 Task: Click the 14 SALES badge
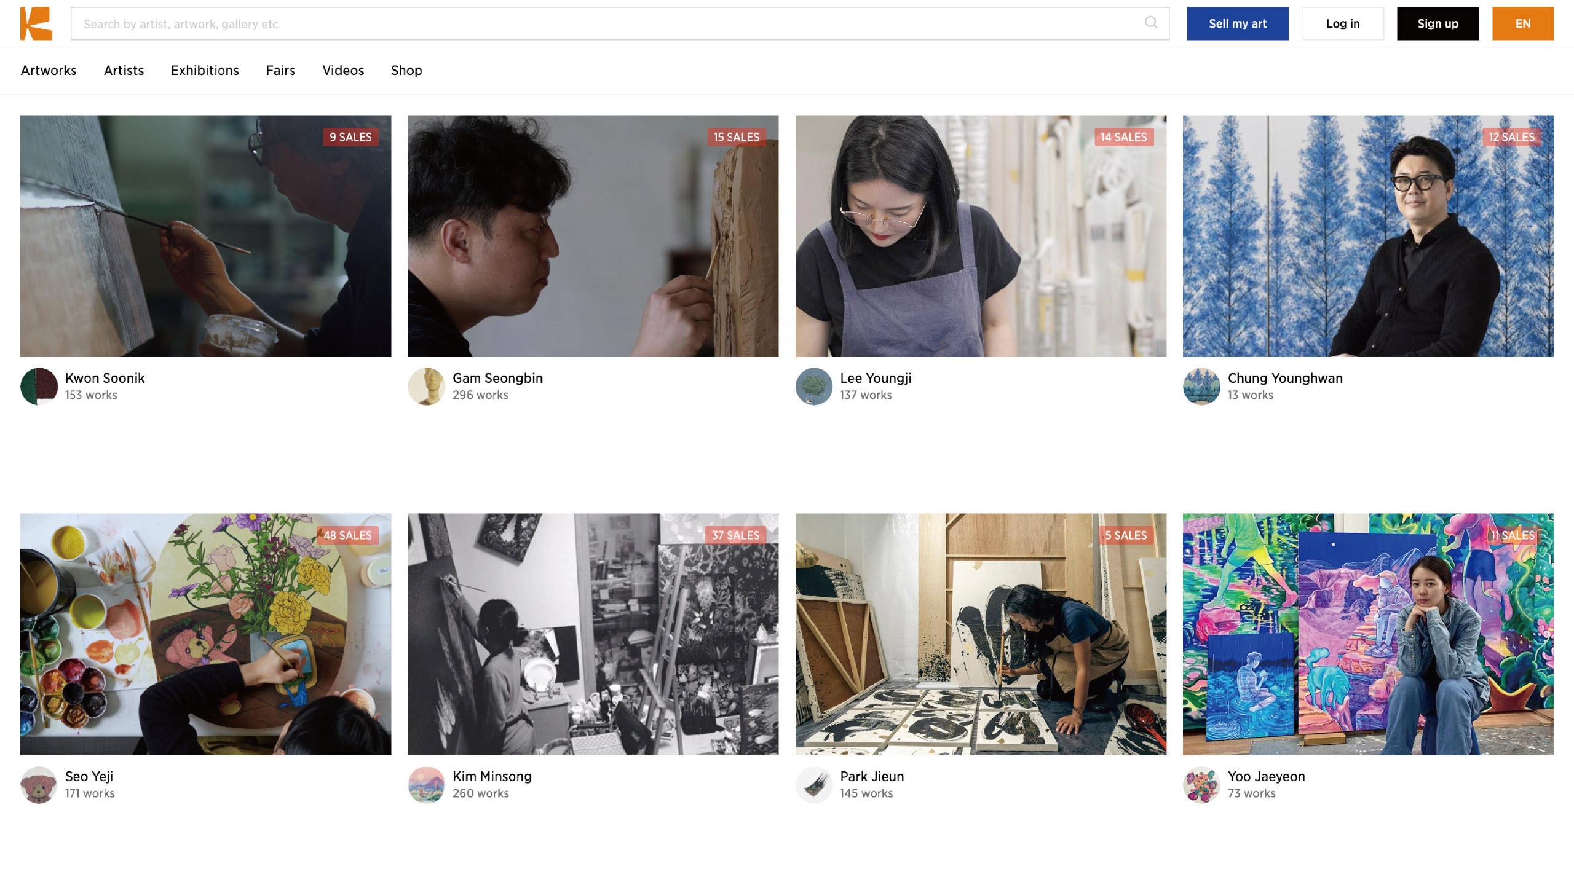point(1123,137)
